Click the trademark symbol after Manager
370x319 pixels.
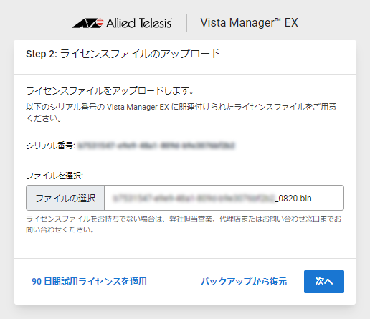[x=277, y=19]
